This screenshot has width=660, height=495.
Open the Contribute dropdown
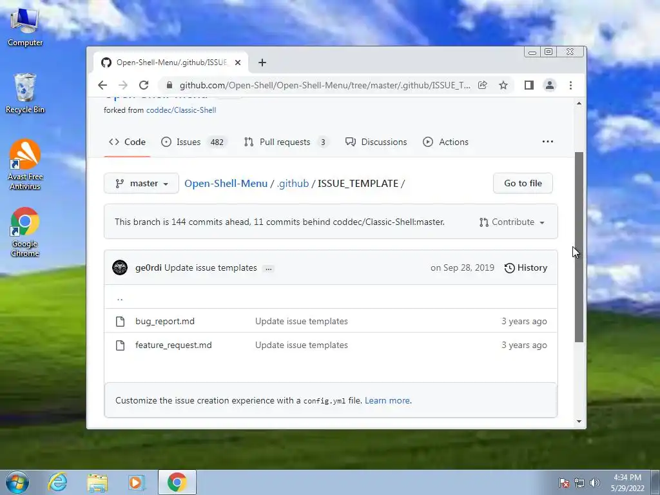point(512,222)
